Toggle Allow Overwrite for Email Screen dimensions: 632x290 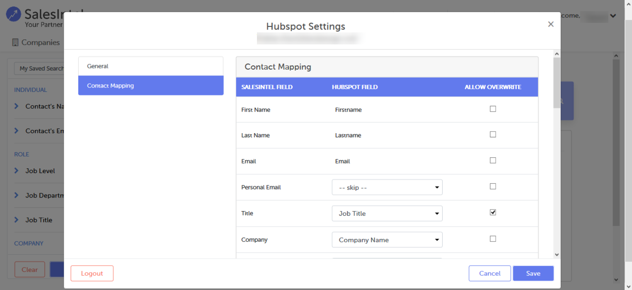[493, 160]
